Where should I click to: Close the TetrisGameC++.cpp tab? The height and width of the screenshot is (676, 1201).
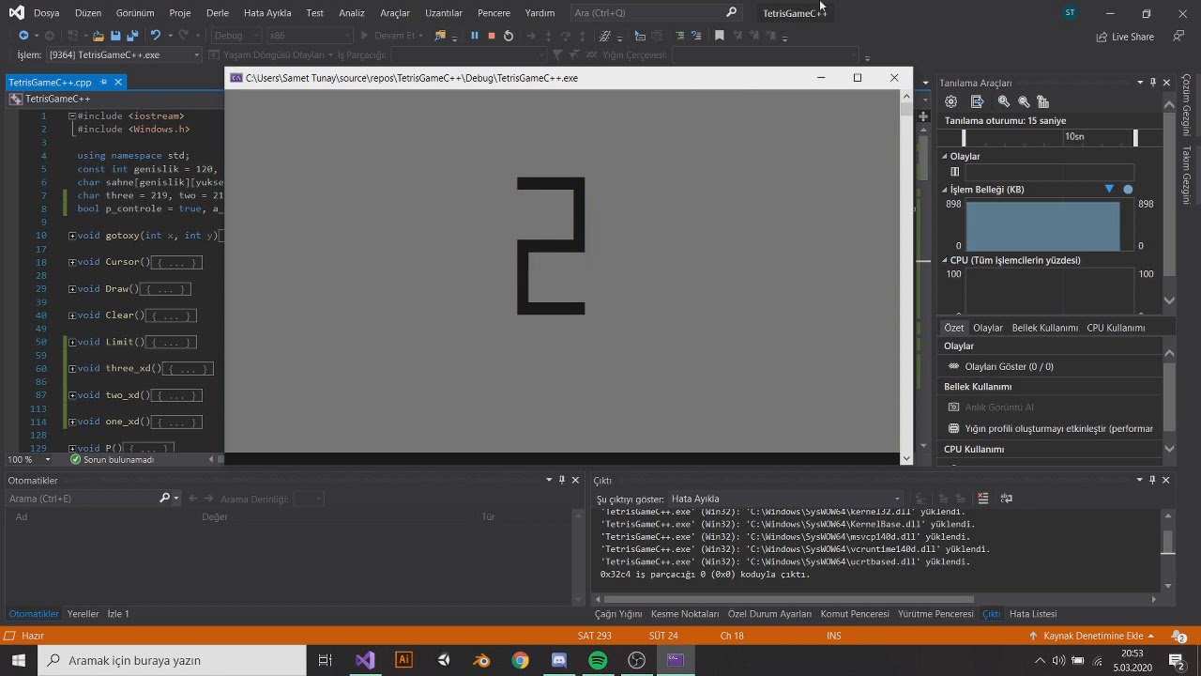[x=118, y=82]
